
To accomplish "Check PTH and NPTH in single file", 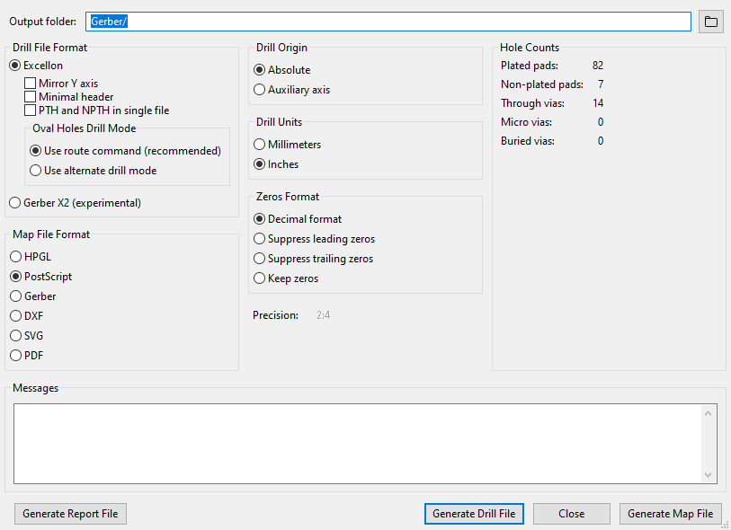I will coord(97,110).
